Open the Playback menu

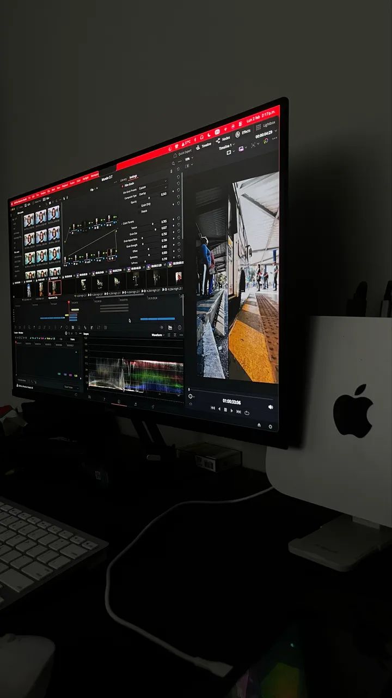[x=65, y=185]
